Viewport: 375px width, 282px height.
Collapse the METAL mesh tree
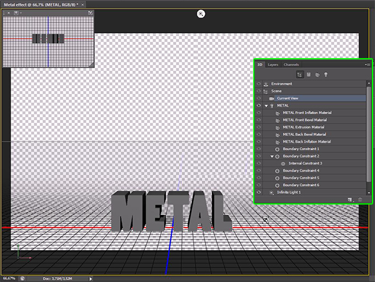point(266,105)
